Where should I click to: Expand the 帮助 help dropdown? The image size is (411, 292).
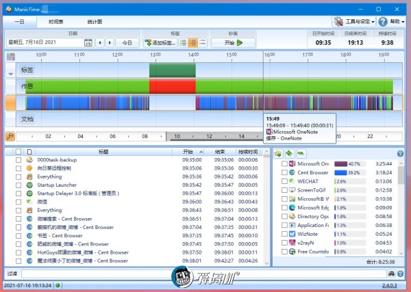[391, 21]
